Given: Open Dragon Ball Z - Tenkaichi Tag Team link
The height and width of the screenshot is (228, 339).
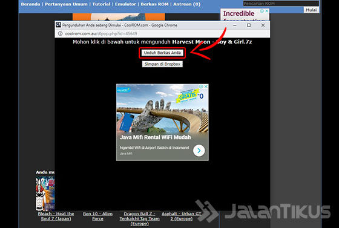Looking at the screenshot, I should [139, 219].
